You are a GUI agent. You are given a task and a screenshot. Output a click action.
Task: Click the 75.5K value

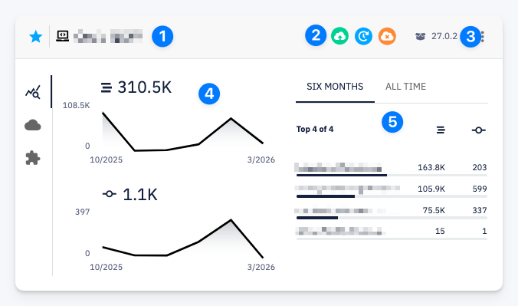pyautogui.click(x=434, y=210)
